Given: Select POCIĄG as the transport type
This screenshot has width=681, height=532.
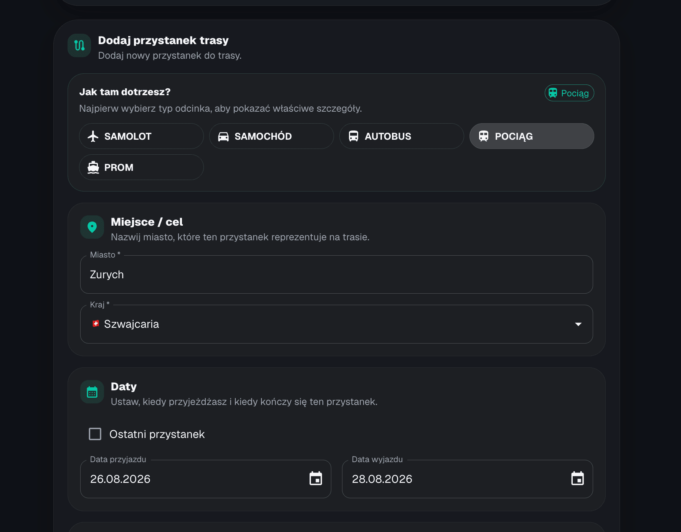Looking at the screenshot, I should 532,136.
